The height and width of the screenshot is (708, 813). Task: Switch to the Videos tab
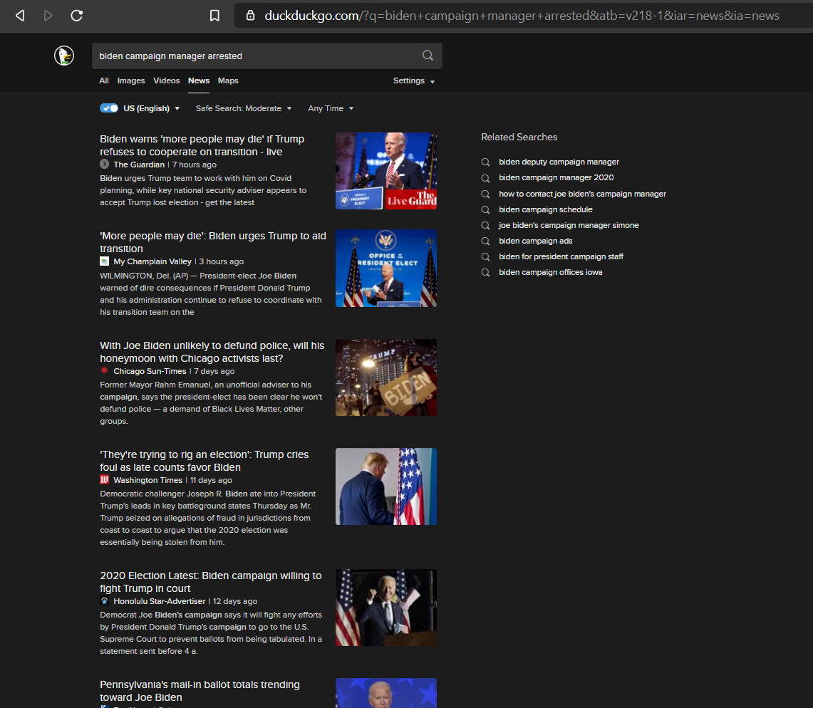point(167,81)
